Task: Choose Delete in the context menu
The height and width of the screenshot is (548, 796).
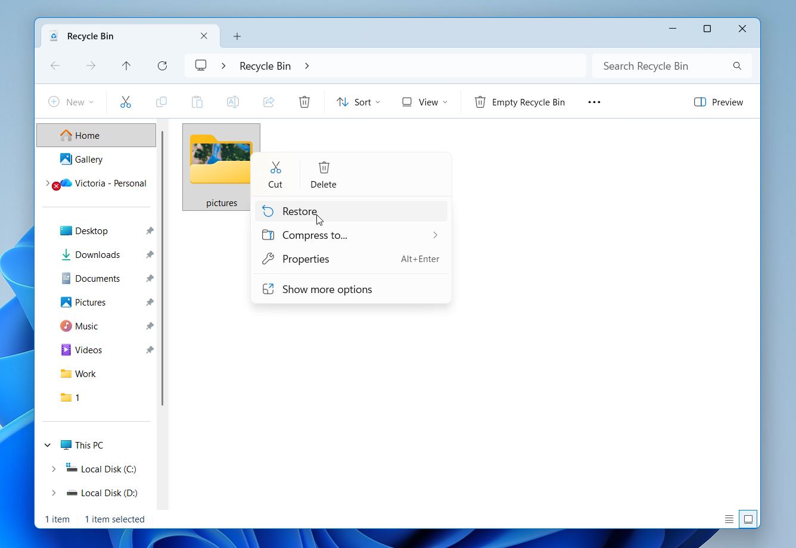Action: tap(324, 175)
